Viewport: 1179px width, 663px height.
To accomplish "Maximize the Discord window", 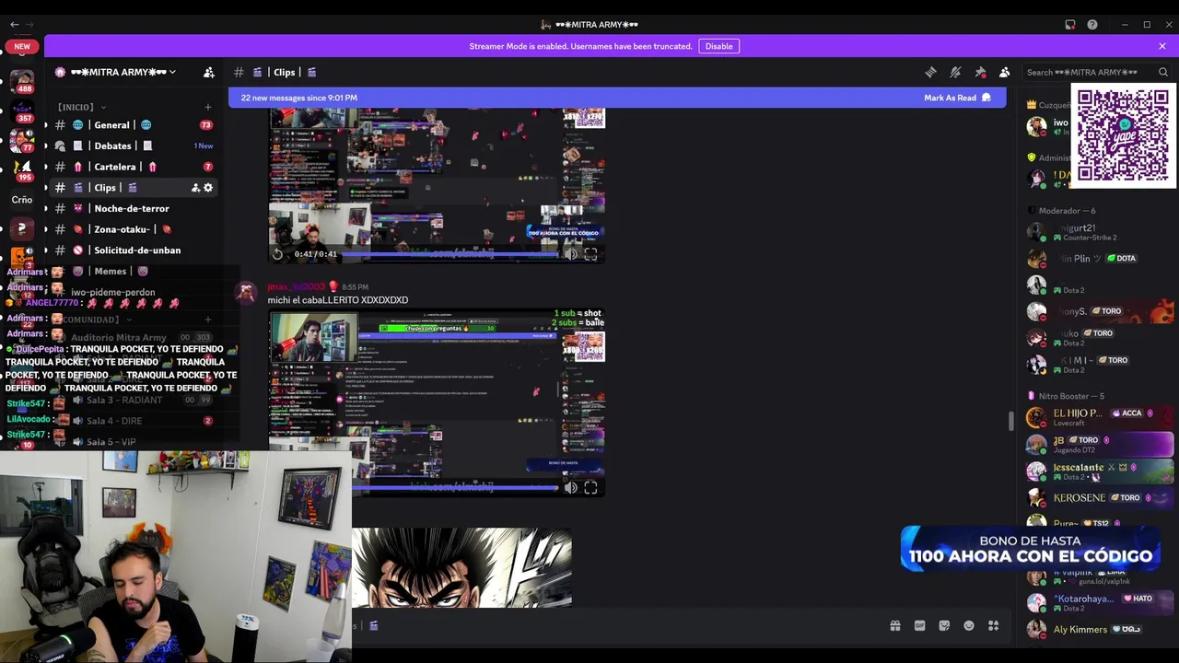I will [1147, 25].
